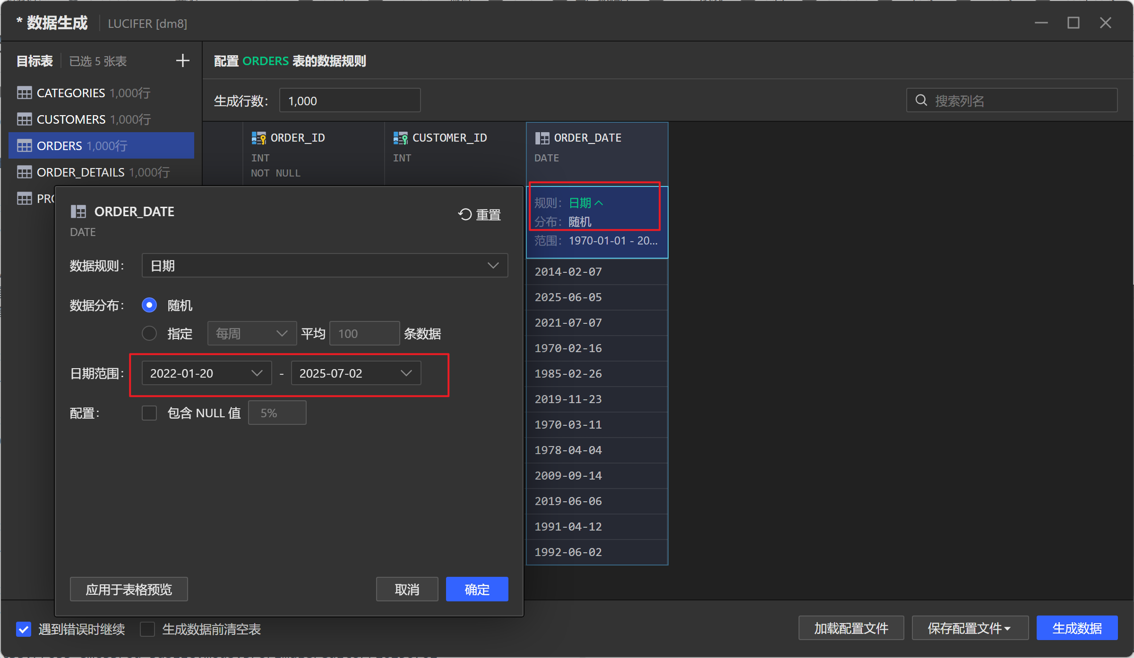This screenshot has width=1134, height=658.
Task: Open the 日期 data rule dropdown
Action: [x=324, y=265]
